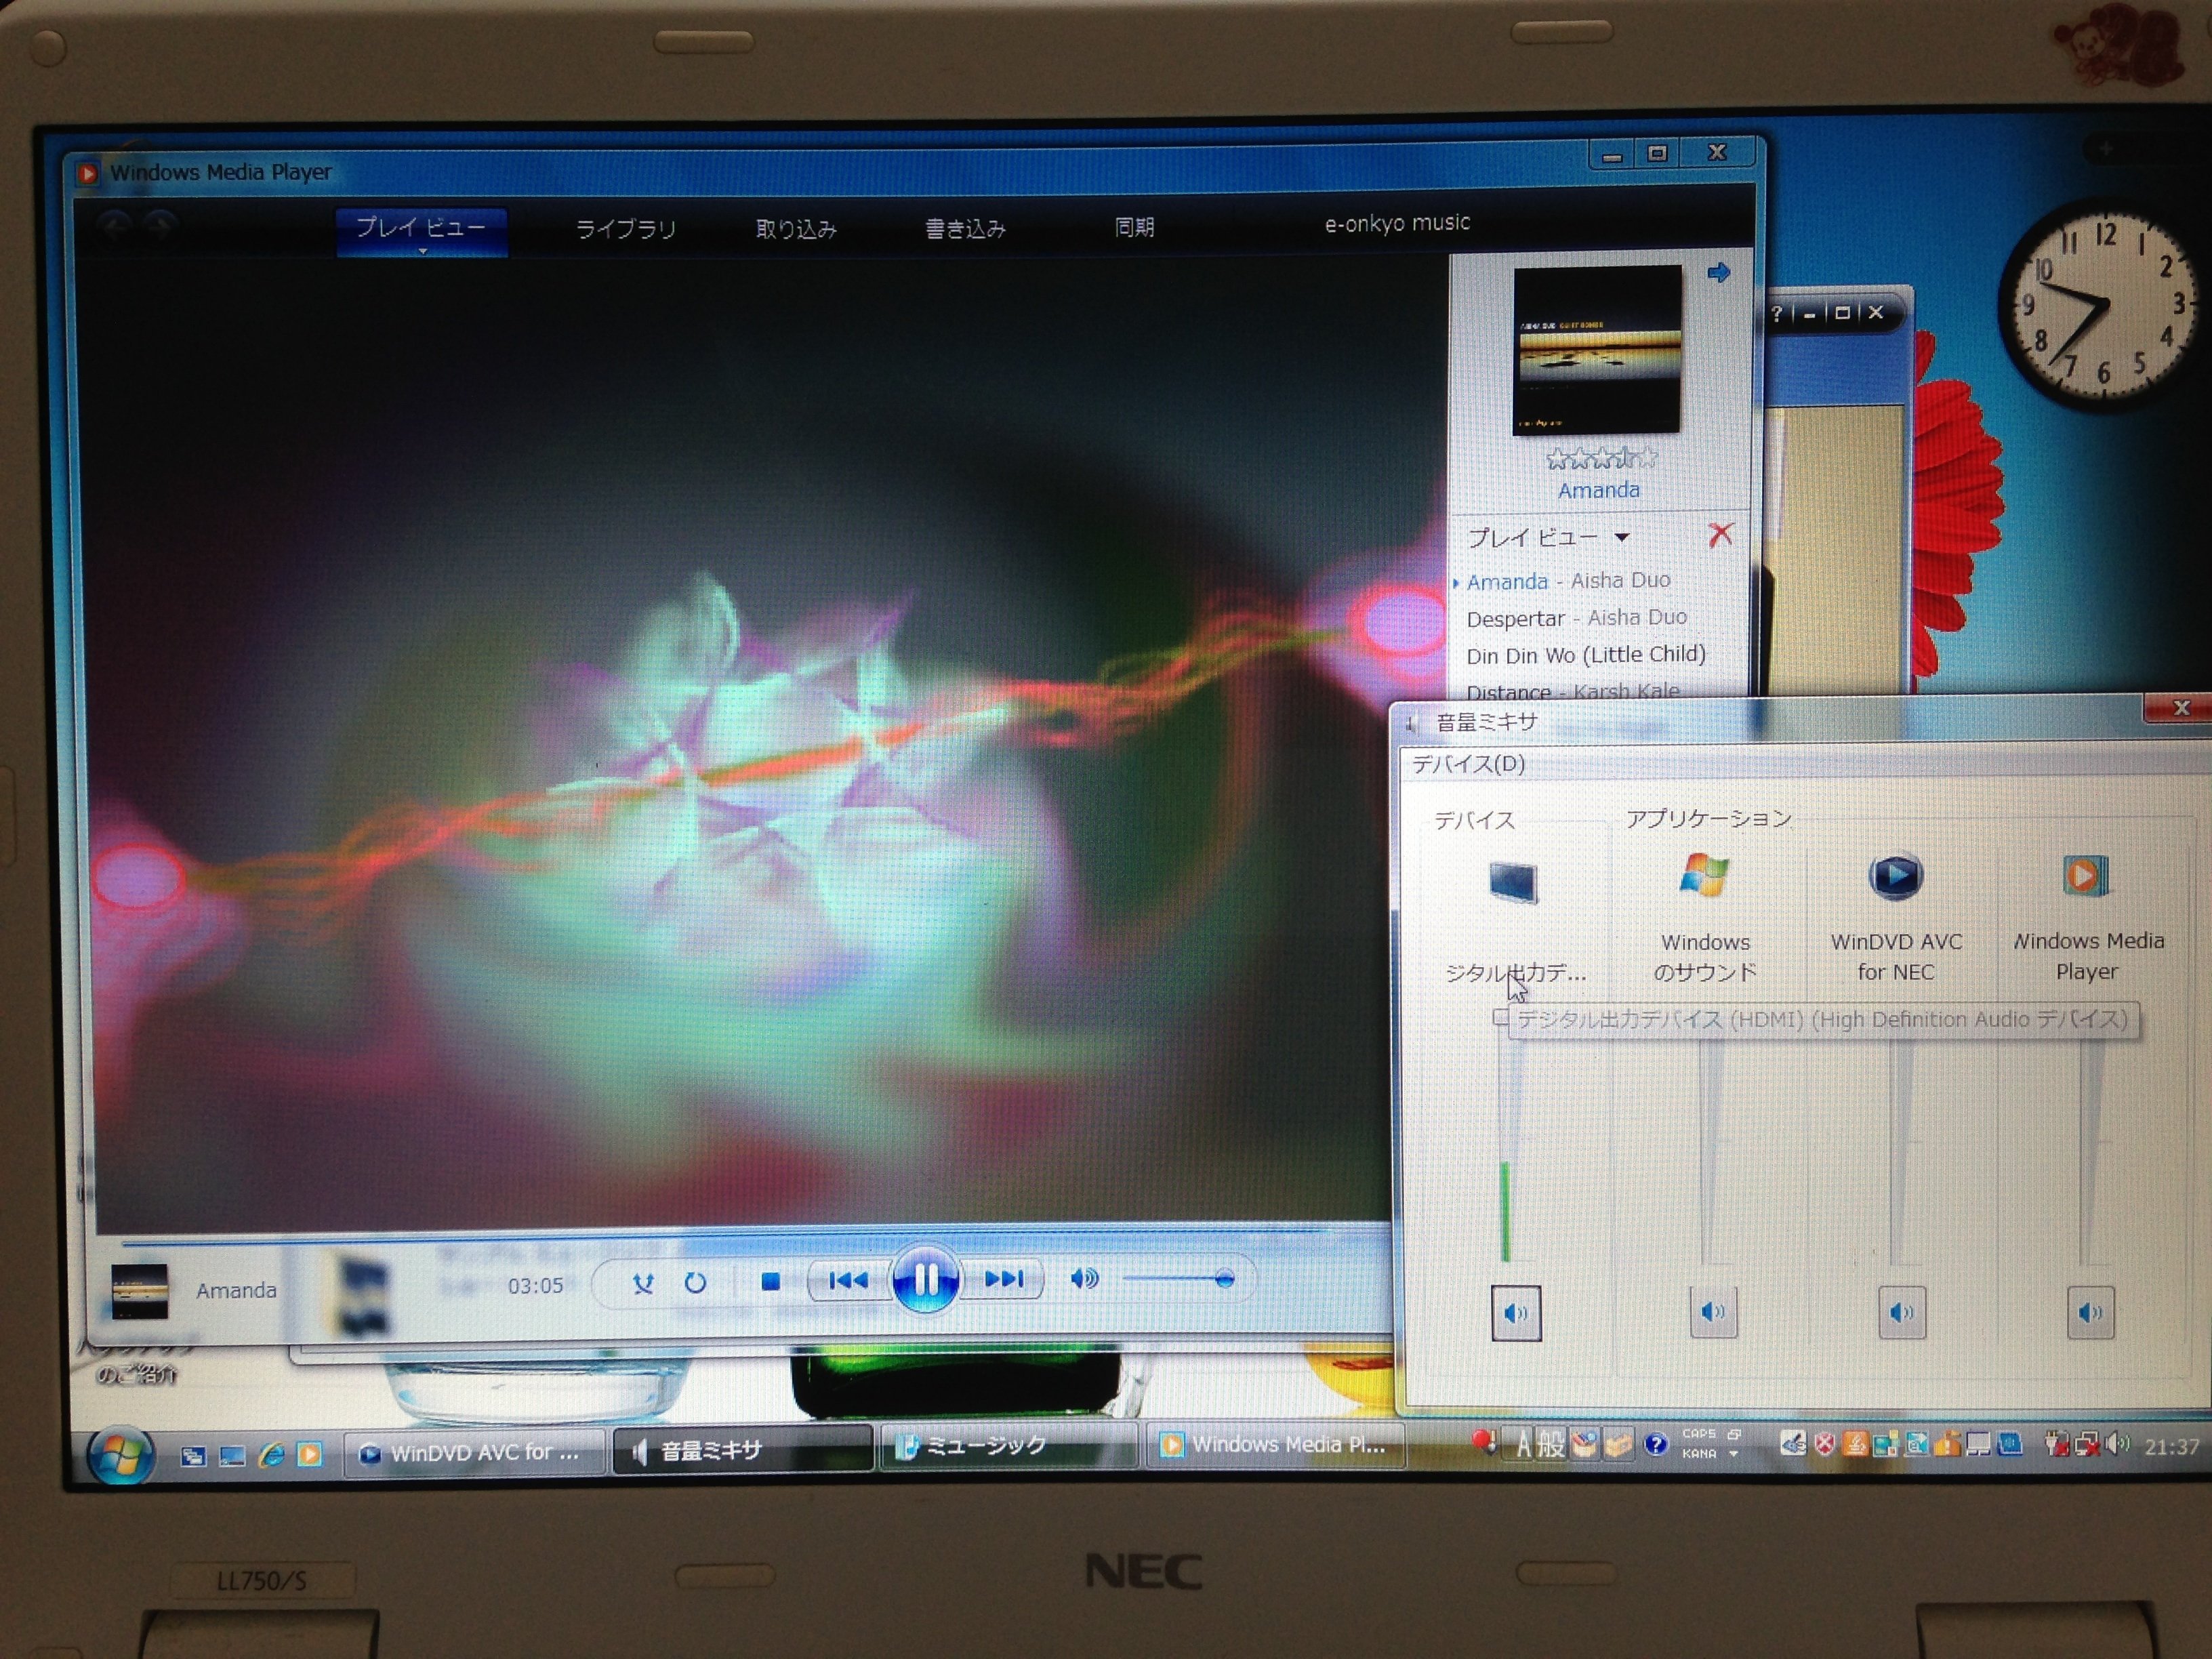
Task: Select Amanda - Aisha Duo in the playlist
Action: (x=1568, y=581)
